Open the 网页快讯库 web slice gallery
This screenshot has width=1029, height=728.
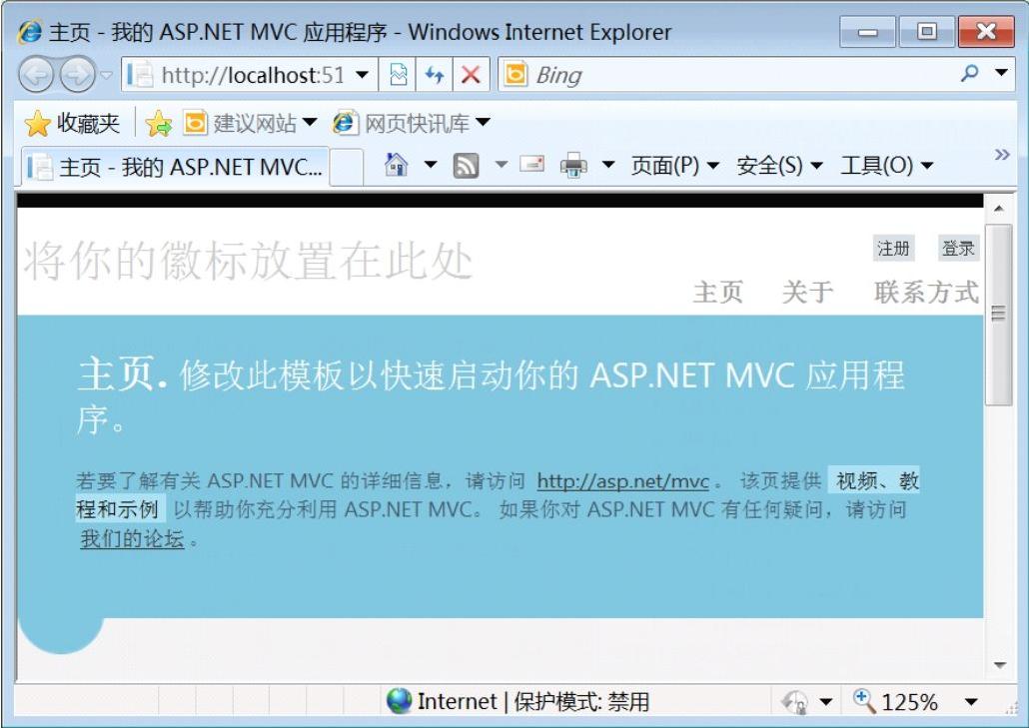click(x=412, y=123)
